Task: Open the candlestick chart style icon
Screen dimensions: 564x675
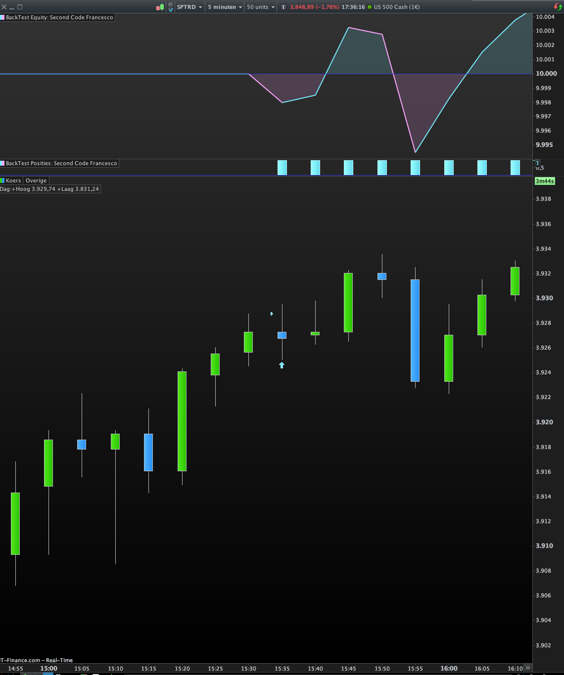Action: click(x=160, y=7)
